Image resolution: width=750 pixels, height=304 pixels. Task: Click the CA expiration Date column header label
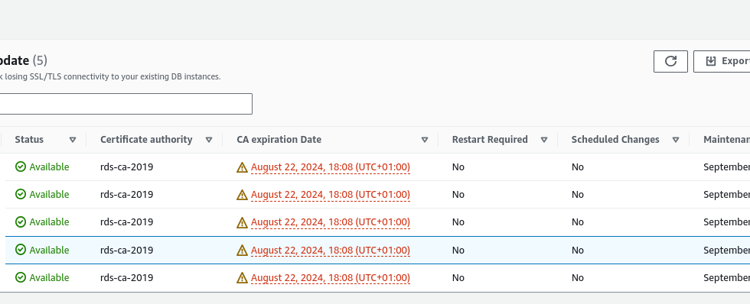[279, 139]
